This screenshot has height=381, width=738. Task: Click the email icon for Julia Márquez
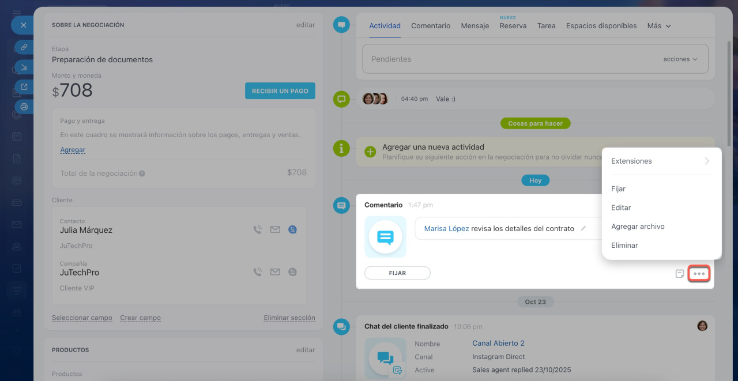coord(275,230)
